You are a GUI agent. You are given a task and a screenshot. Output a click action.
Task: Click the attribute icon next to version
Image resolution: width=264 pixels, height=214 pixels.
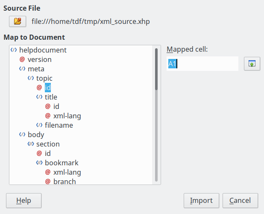click(22, 59)
